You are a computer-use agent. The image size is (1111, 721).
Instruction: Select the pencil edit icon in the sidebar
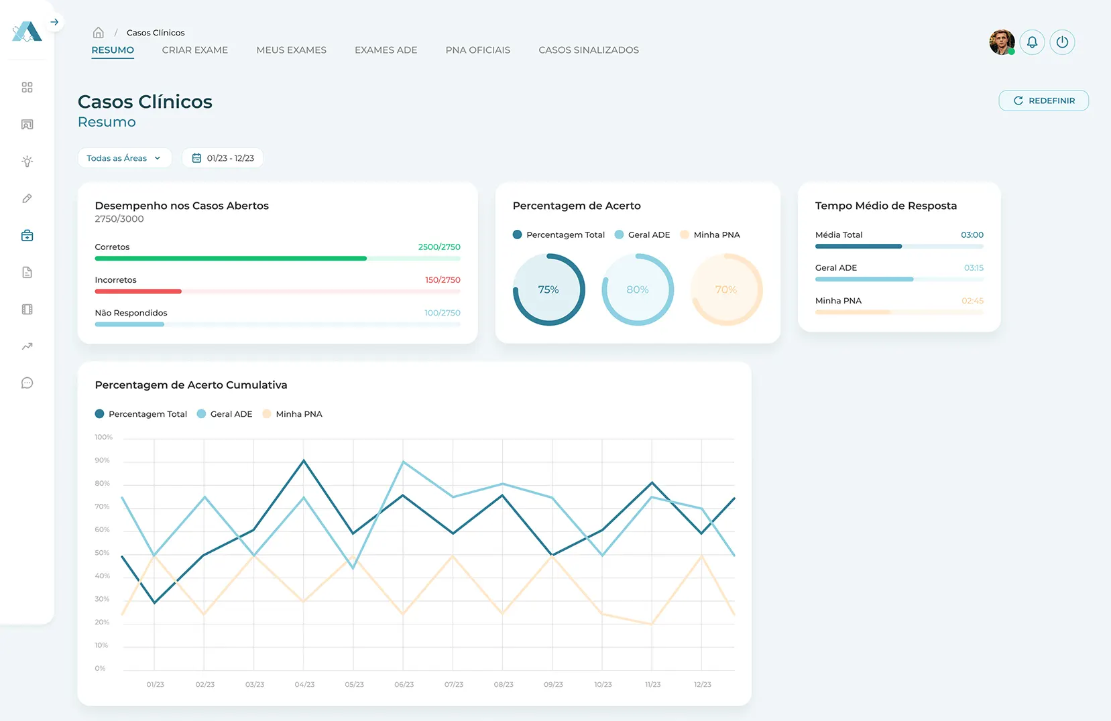coord(27,198)
